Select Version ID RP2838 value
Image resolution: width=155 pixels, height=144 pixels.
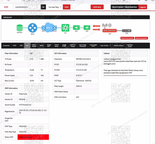pyautogui.click(x=22, y=99)
